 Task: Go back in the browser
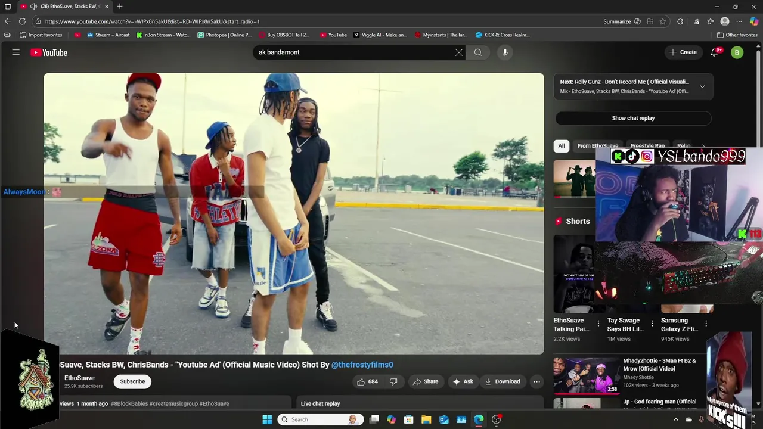[8, 21]
